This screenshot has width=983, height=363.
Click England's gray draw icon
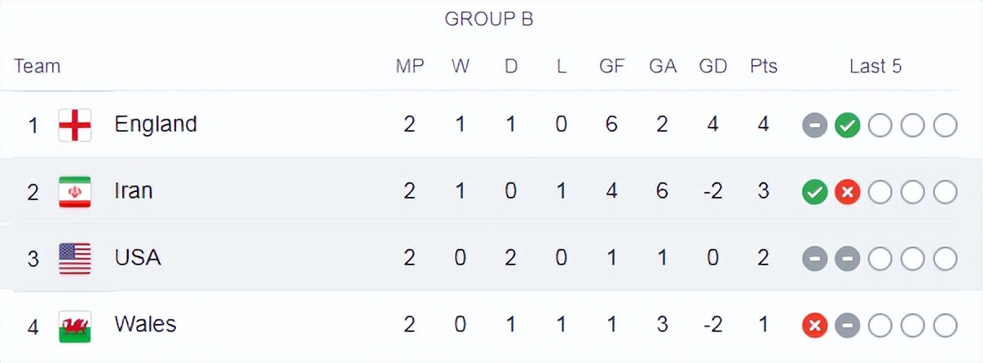[x=815, y=125]
